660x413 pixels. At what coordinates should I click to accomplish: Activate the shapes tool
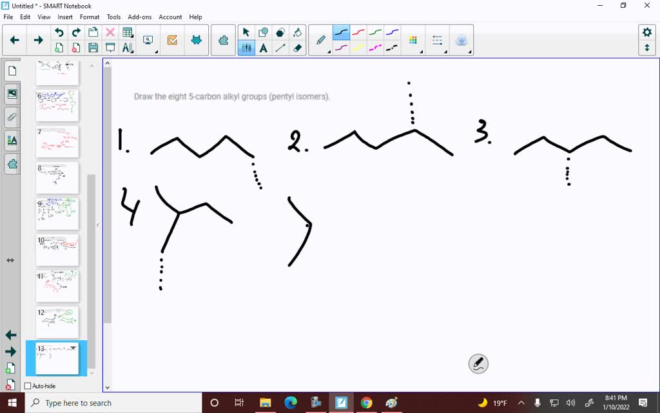tap(264, 31)
